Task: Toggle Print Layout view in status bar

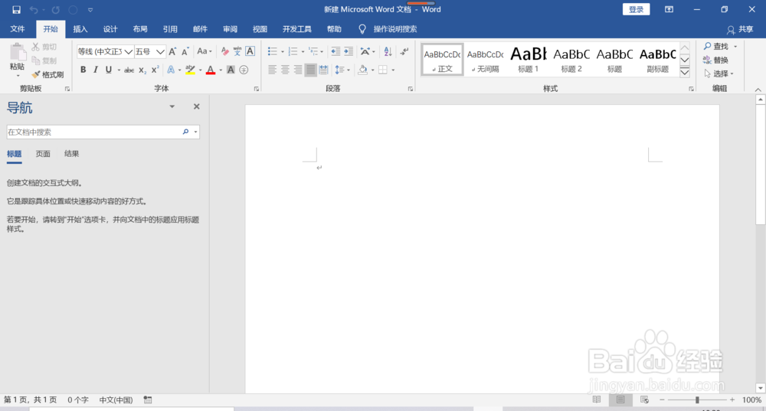Action: point(620,400)
